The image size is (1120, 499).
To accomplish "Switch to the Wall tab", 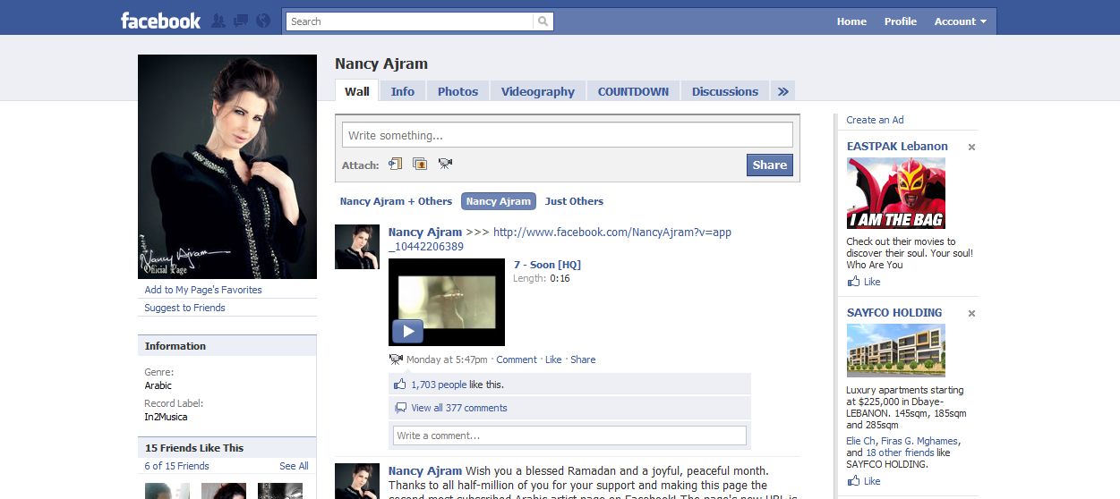I will pos(357,91).
